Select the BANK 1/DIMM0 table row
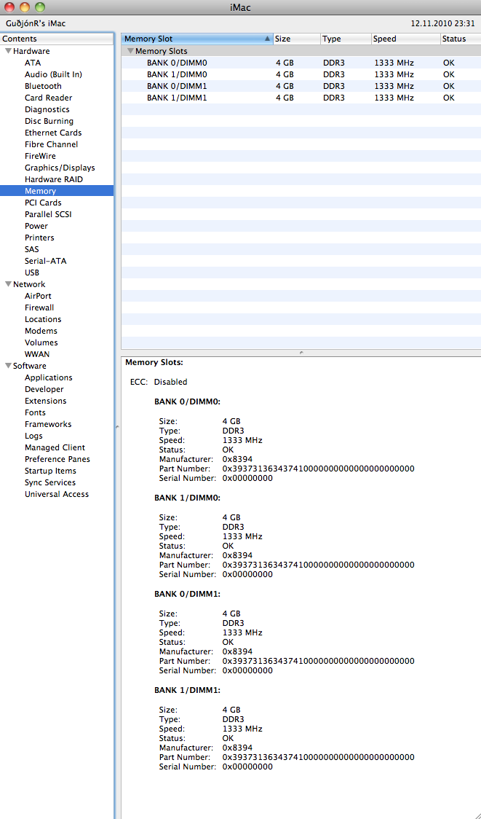This screenshot has width=481, height=819. click(301, 75)
